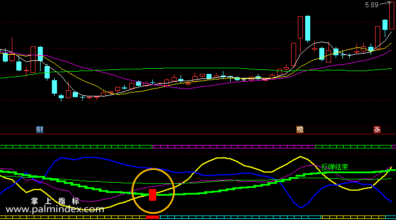The height and width of the screenshot is (220, 396).
Task: Click the green 反弹结束 label
Action: (335, 167)
